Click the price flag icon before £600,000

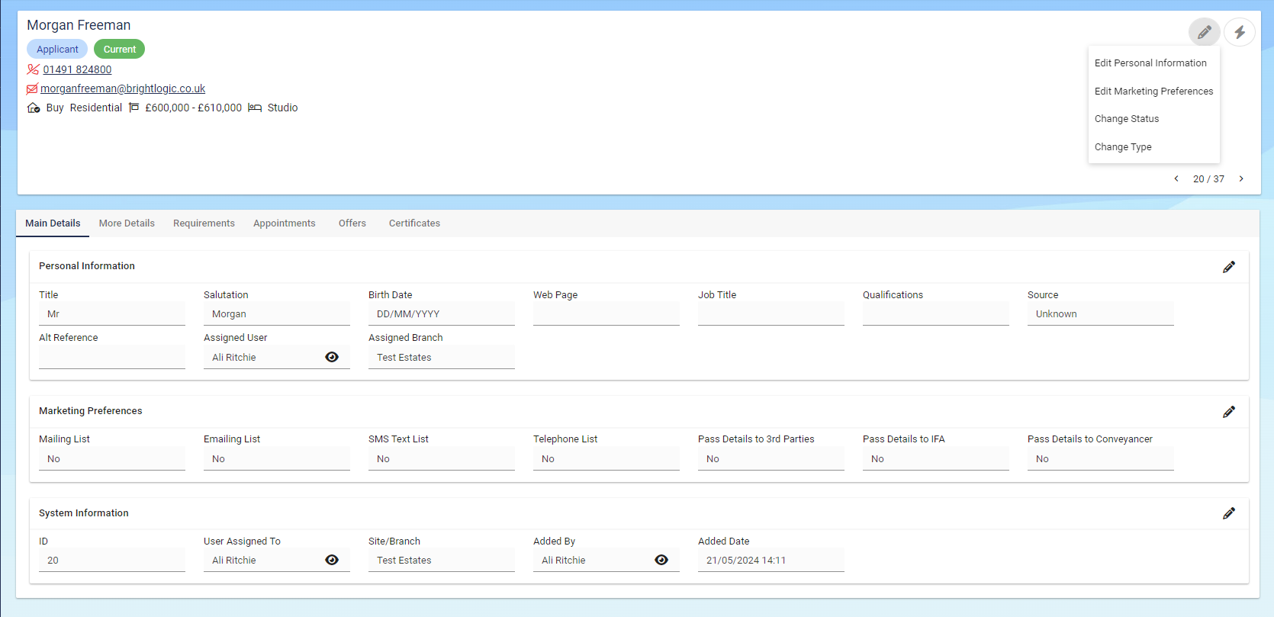134,108
